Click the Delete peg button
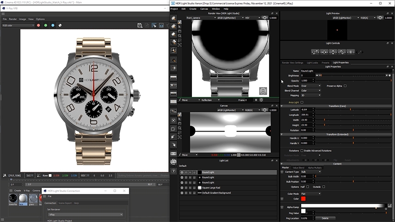The height and width of the screenshot is (222, 395). (325, 218)
